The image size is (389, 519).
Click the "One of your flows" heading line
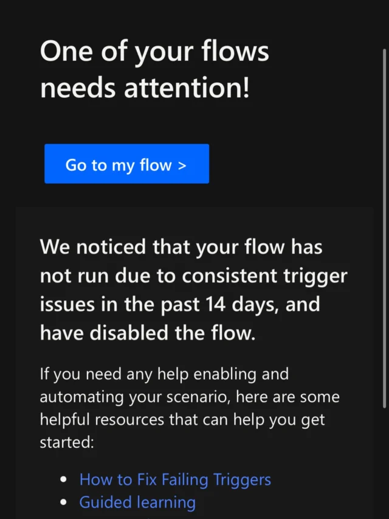(154, 52)
